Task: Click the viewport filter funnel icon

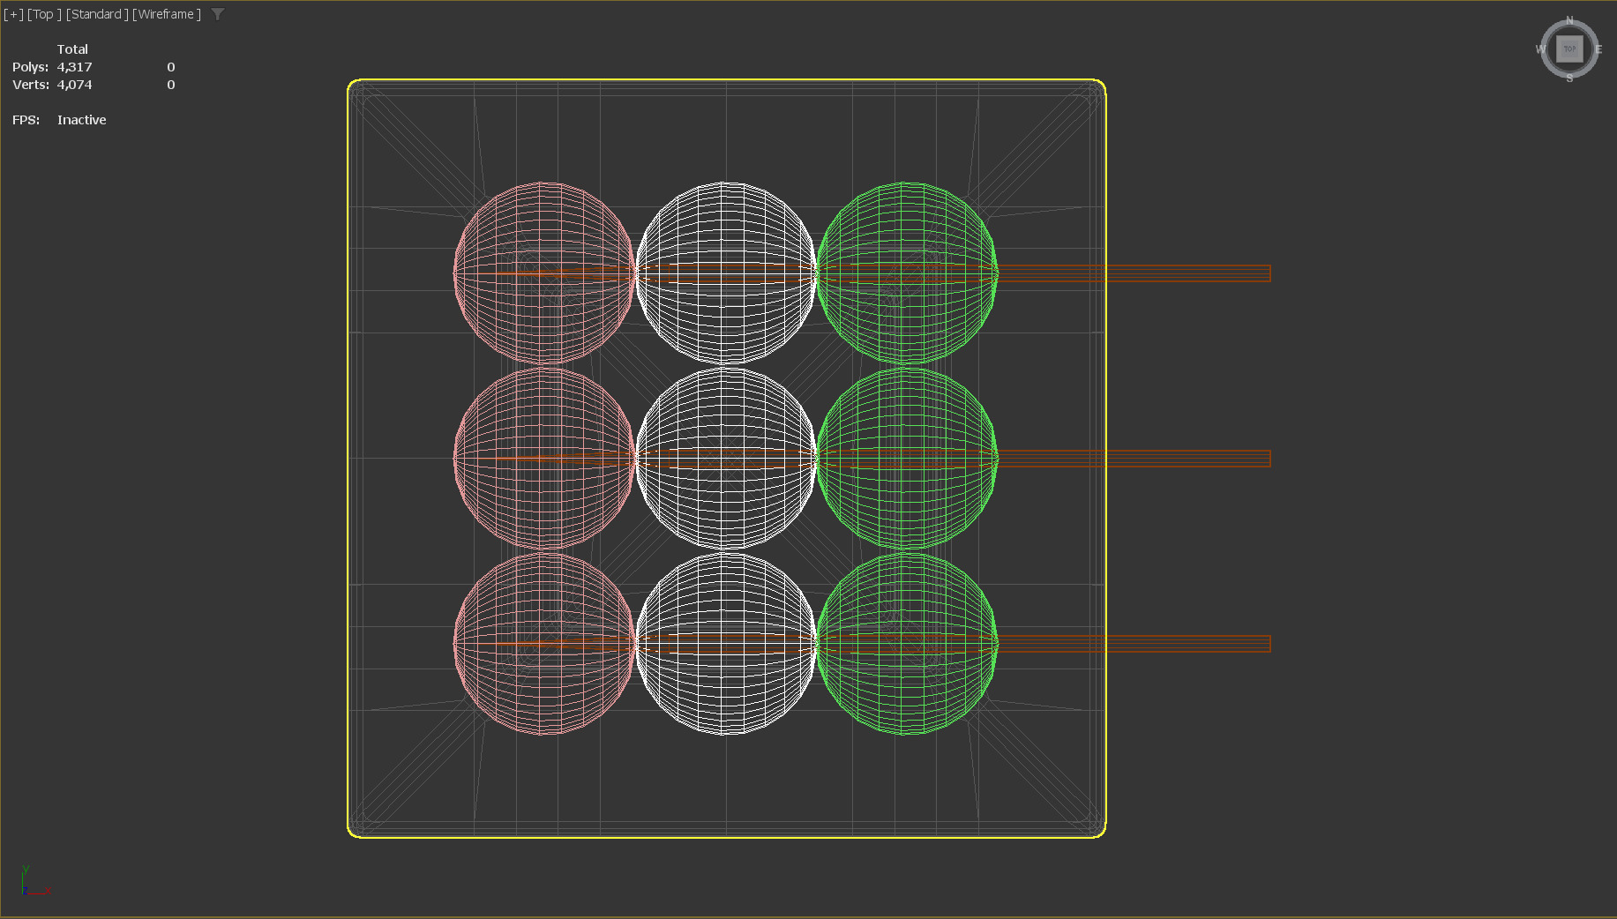Action: (218, 14)
